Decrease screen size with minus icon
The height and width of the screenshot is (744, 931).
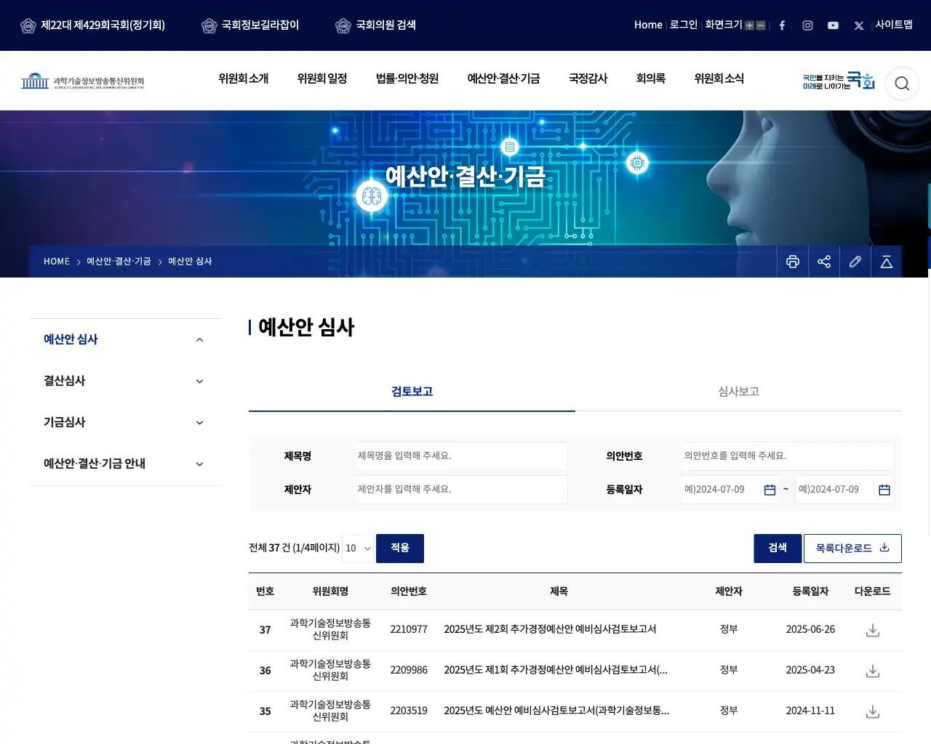(761, 25)
